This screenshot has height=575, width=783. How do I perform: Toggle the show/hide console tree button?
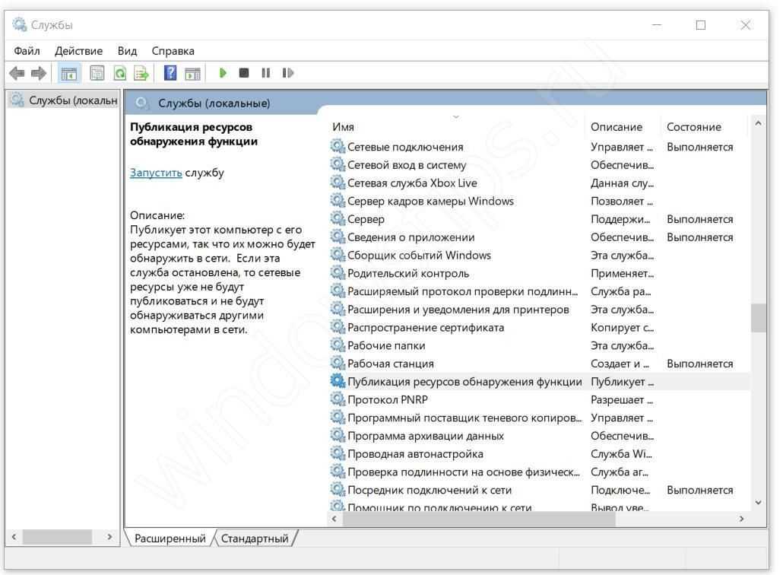point(69,73)
